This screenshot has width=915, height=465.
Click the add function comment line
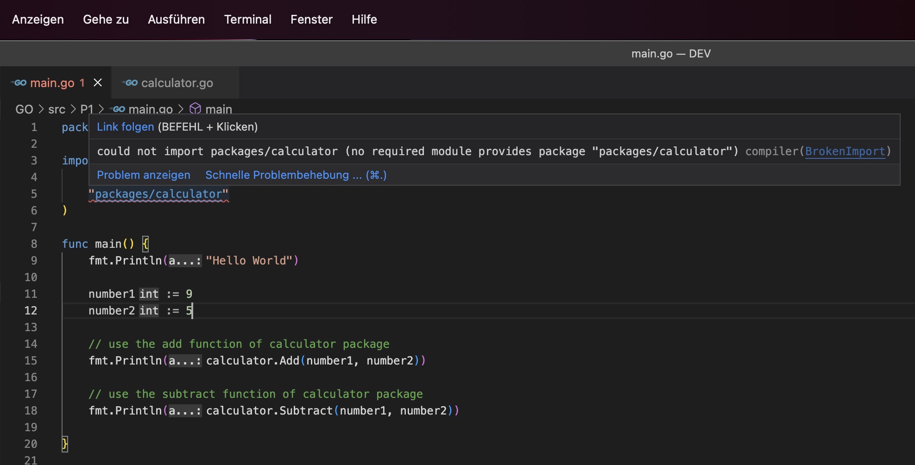239,344
